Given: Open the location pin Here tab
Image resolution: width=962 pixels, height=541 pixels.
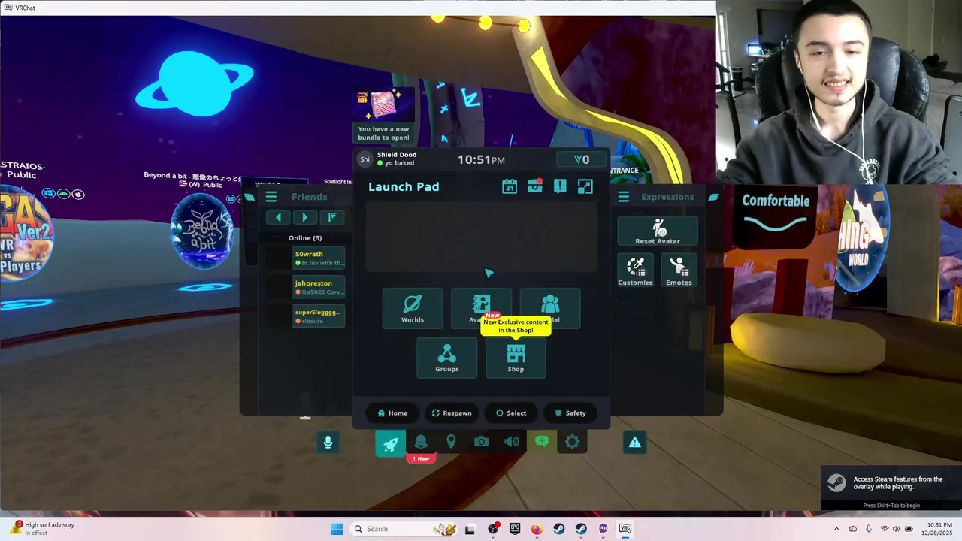Looking at the screenshot, I should 451,442.
